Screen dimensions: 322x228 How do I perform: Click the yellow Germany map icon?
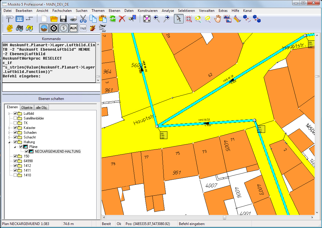[10, 28]
